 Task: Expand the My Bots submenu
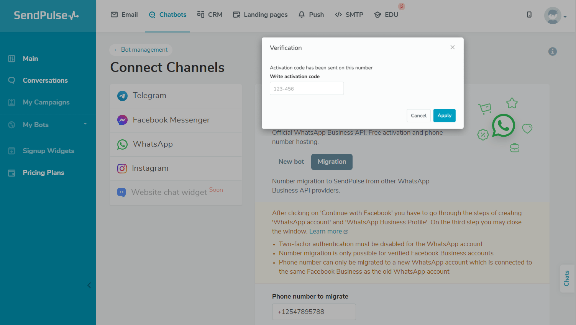[85, 124]
